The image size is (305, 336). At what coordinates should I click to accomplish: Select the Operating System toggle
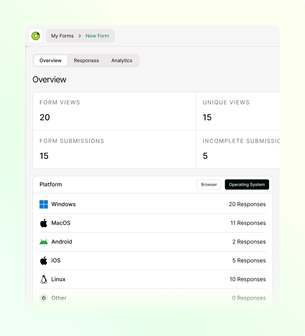(x=247, y=185)
